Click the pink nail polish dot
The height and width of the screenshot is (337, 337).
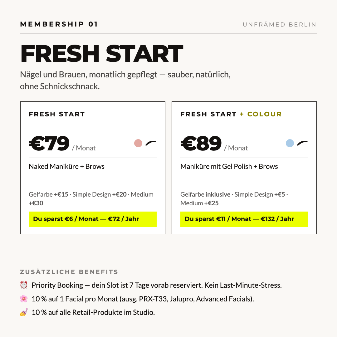pyautogui.click(x=138, y=143)
